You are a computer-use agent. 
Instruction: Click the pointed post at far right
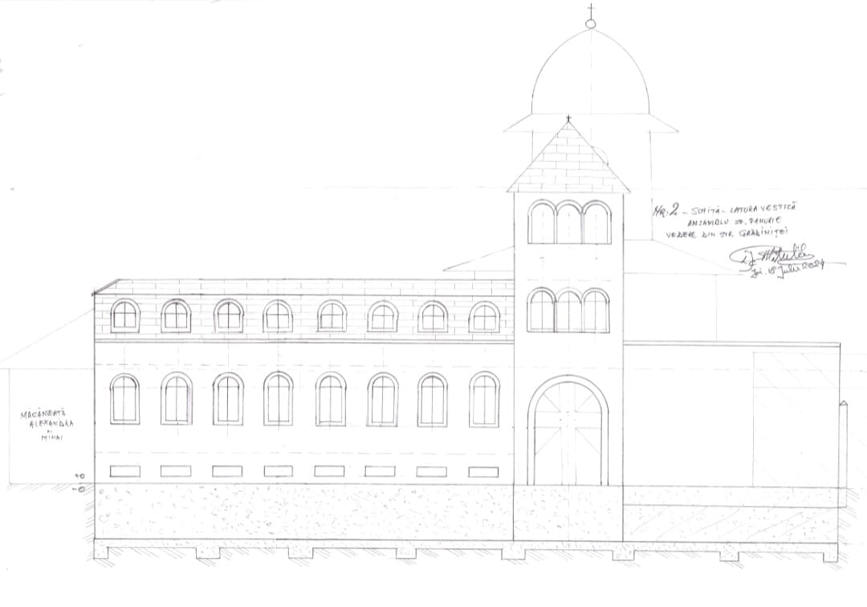(842, 444)
